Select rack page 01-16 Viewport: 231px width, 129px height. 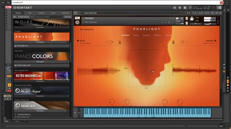188,13
